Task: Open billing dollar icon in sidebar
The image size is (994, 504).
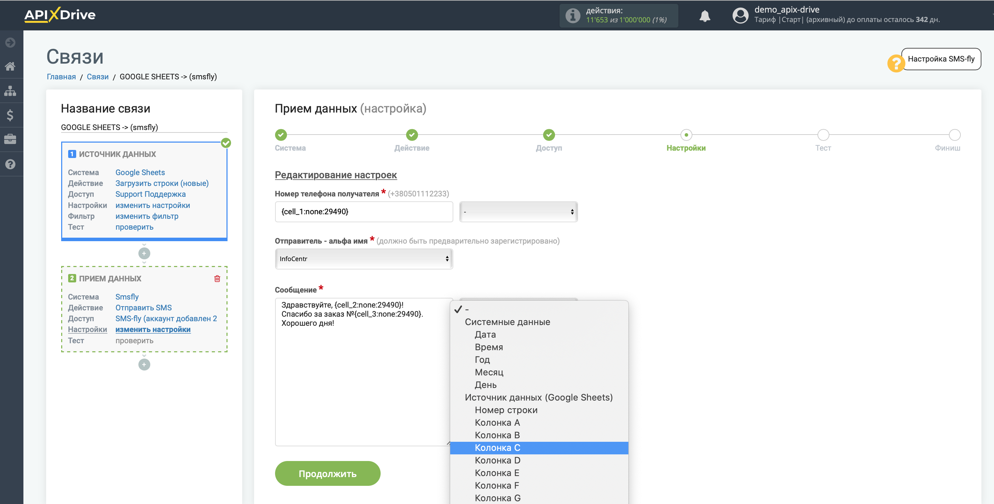Action: point(10,115)
